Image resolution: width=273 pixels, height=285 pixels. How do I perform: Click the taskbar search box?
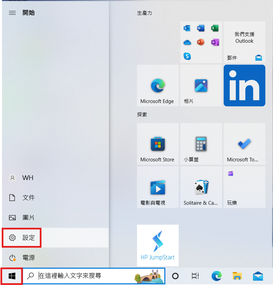pos(94,276)
